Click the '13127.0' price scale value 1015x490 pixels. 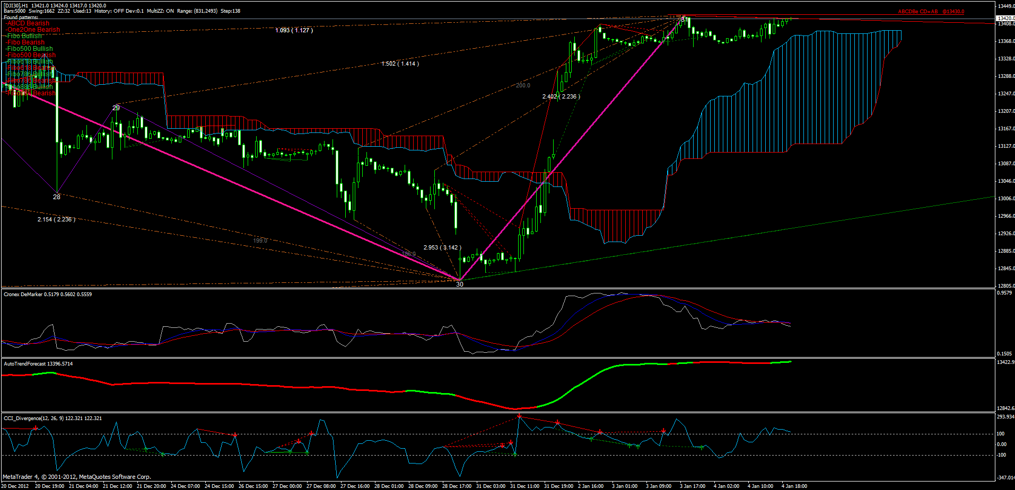[x=1006, y=146]
